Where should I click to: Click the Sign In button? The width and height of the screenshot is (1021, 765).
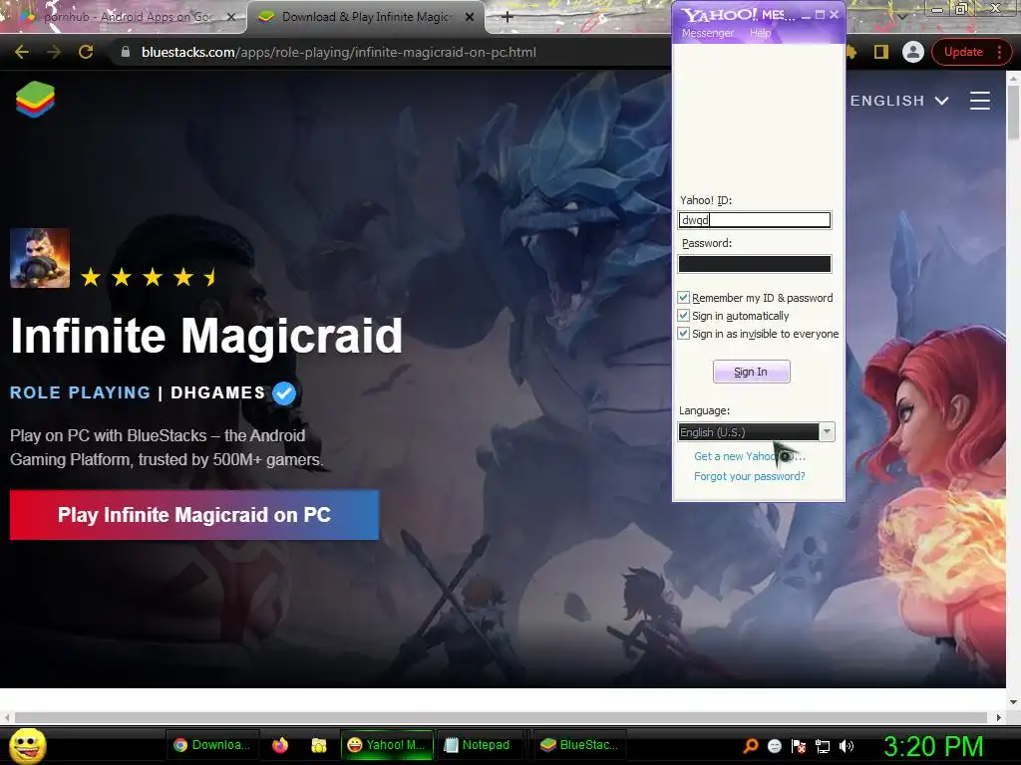click(x=751, y=372)
